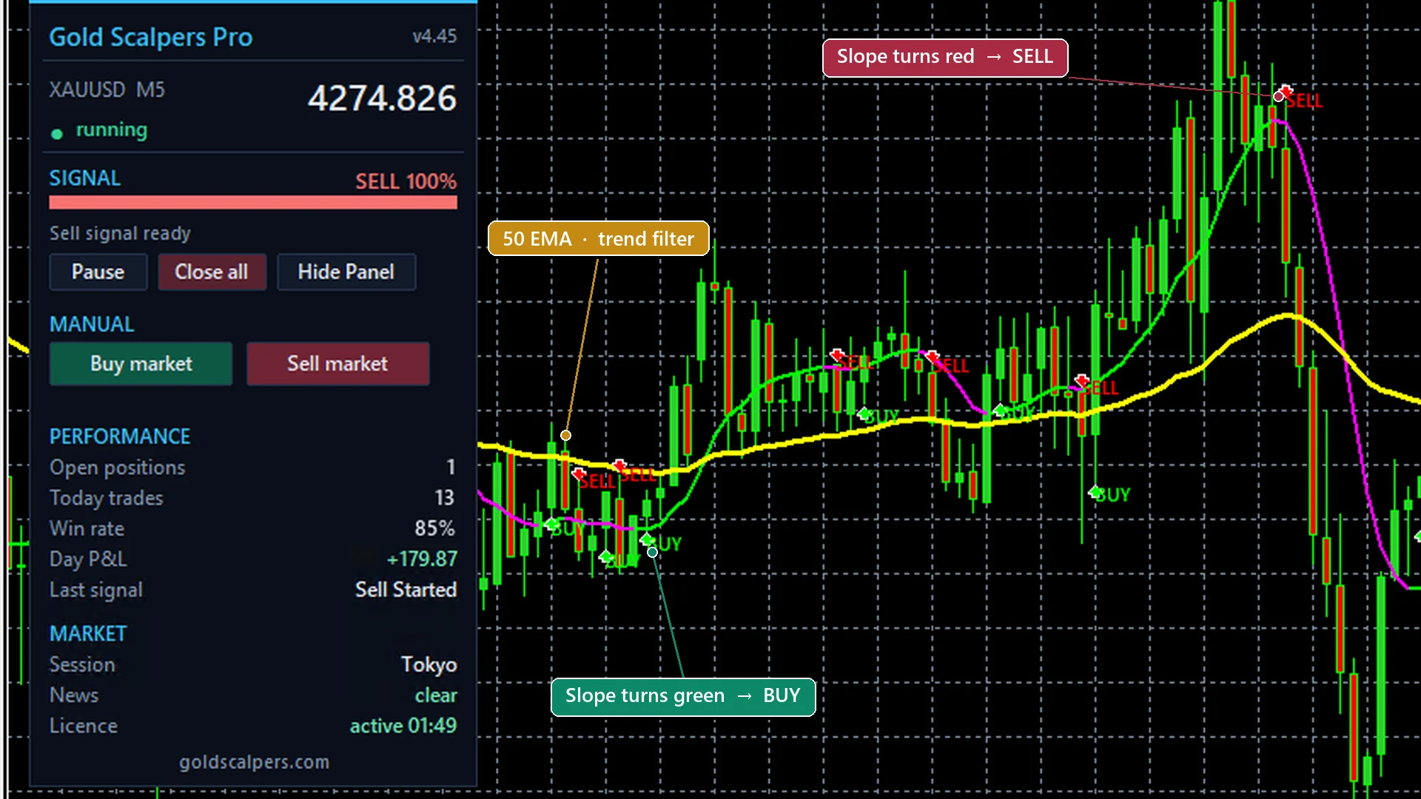Click the green running status dot
Screen dimensions: 1421x799
pyautogui.click(x=57, y=134)
